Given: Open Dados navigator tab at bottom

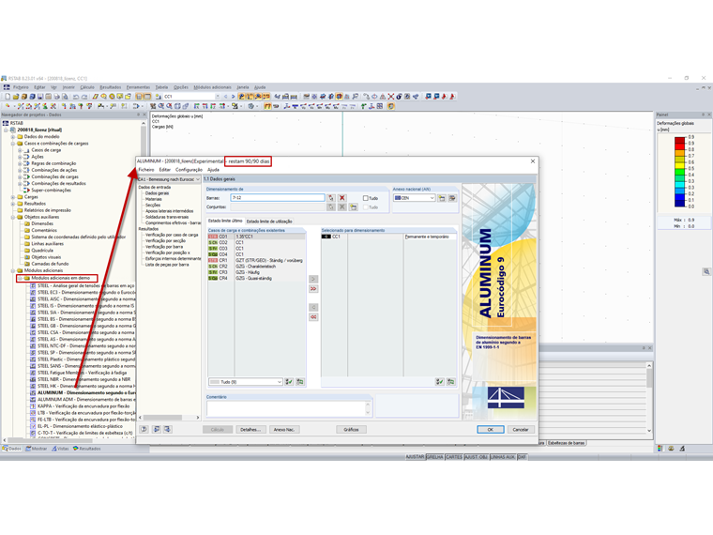Looking at the screenshot, I should pyautogui.click(x=12, y=449).
